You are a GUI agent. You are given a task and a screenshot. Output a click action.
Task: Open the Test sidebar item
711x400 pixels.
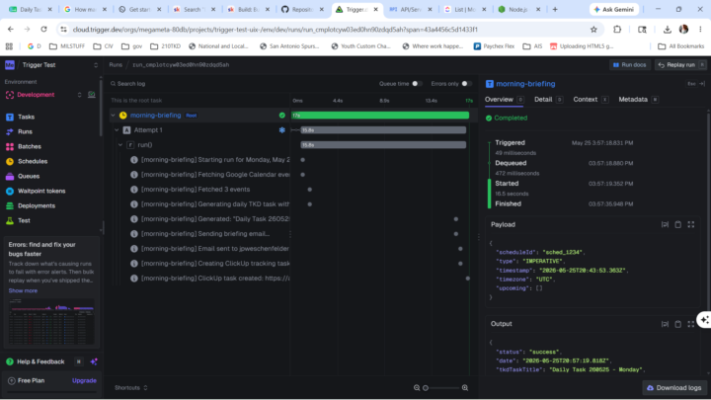coord(24,220)
